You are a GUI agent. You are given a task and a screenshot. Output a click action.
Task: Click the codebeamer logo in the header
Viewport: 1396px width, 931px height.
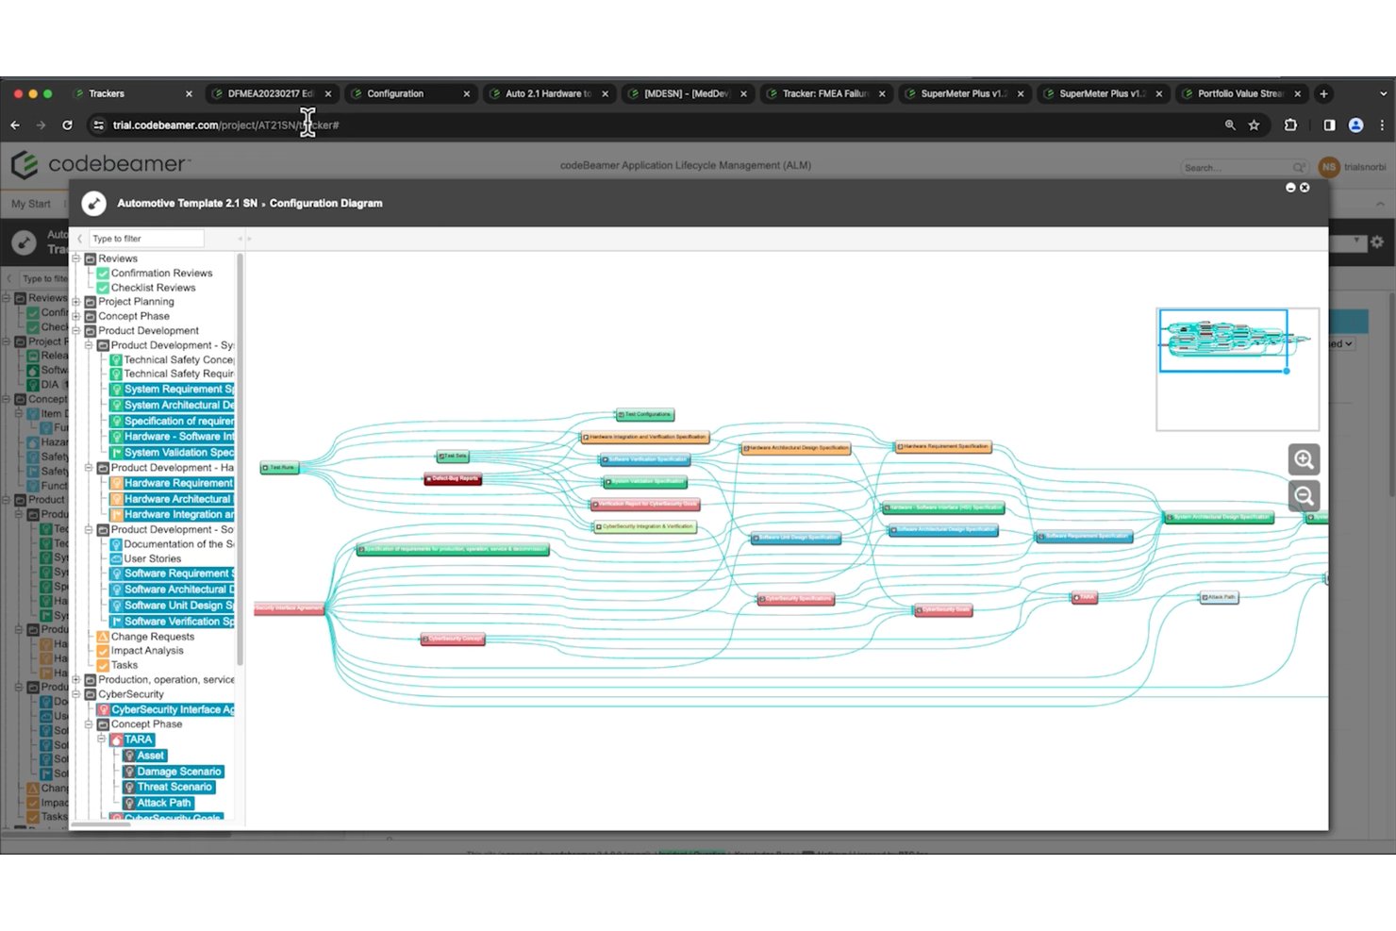pyautogui.click(x=100, y=164)
